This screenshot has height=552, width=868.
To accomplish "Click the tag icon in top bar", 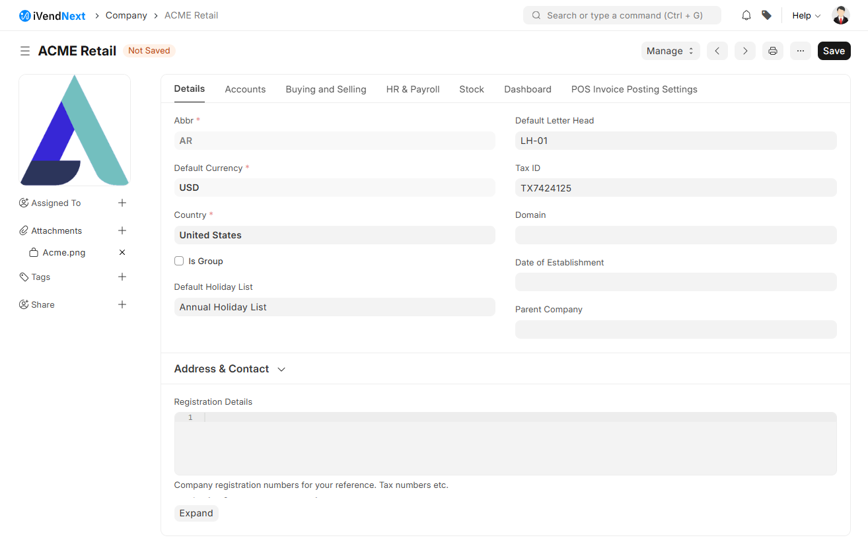I will tap(766, 15).
